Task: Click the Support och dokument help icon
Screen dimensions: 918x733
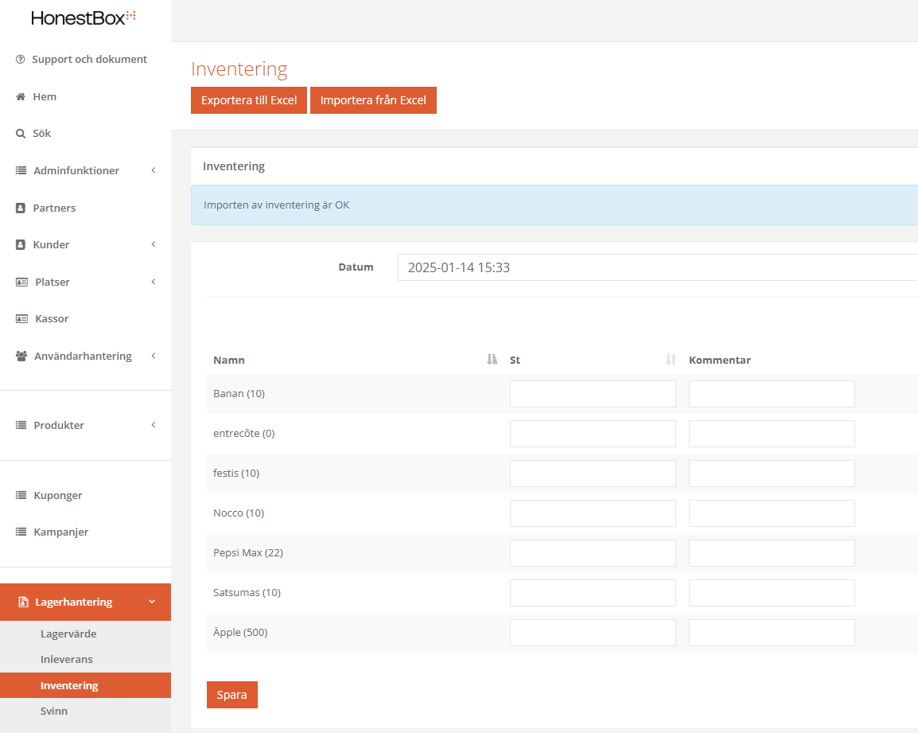Action: click(21, 60)
